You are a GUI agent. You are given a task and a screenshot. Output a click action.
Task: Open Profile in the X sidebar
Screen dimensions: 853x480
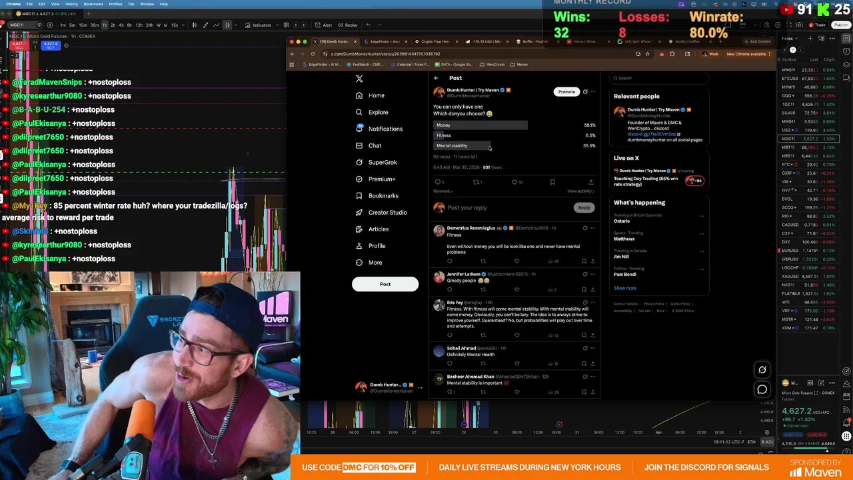[x=370, y=245]
